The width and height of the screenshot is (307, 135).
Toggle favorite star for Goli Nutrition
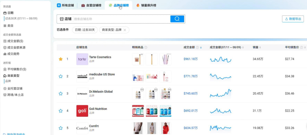pyautogui.click(x=61, y=111)
